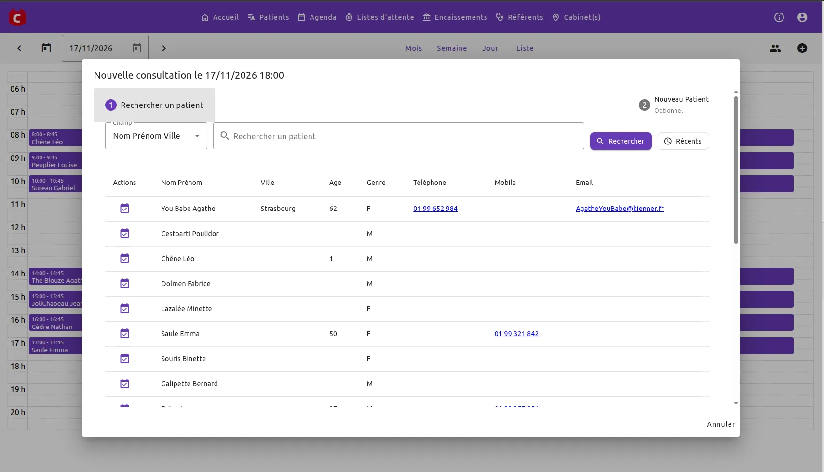Click the Rechercher button
The height and width of the screenshot is (472, 824).
(x=621, y=141)
